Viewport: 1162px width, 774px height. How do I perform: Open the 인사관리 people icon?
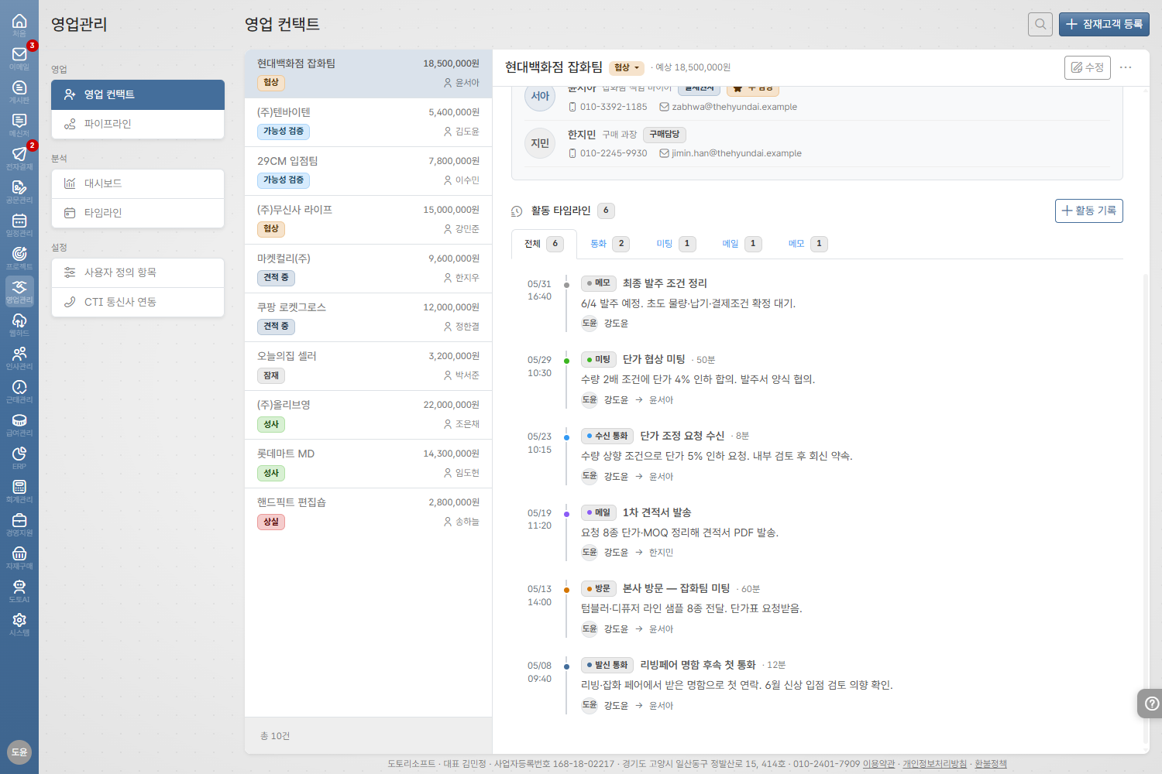tap(19, 358)
